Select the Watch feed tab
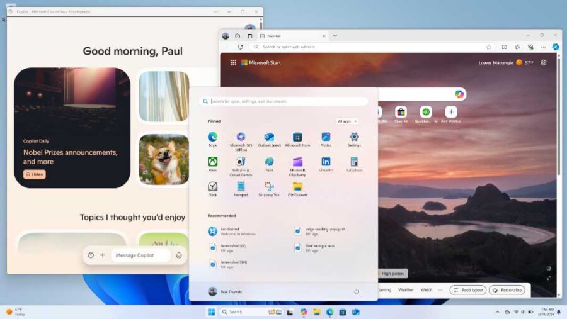The image size is (567, 319). (427, 289)
